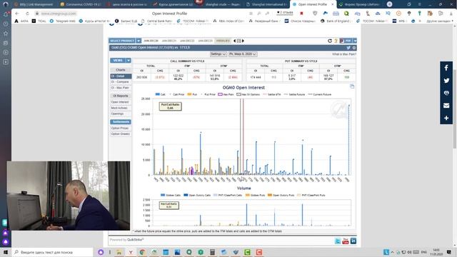The height and width of the screenshot is (257, 457).
Task: Export the report using the PDF button
Action: (x=346, y=41)
